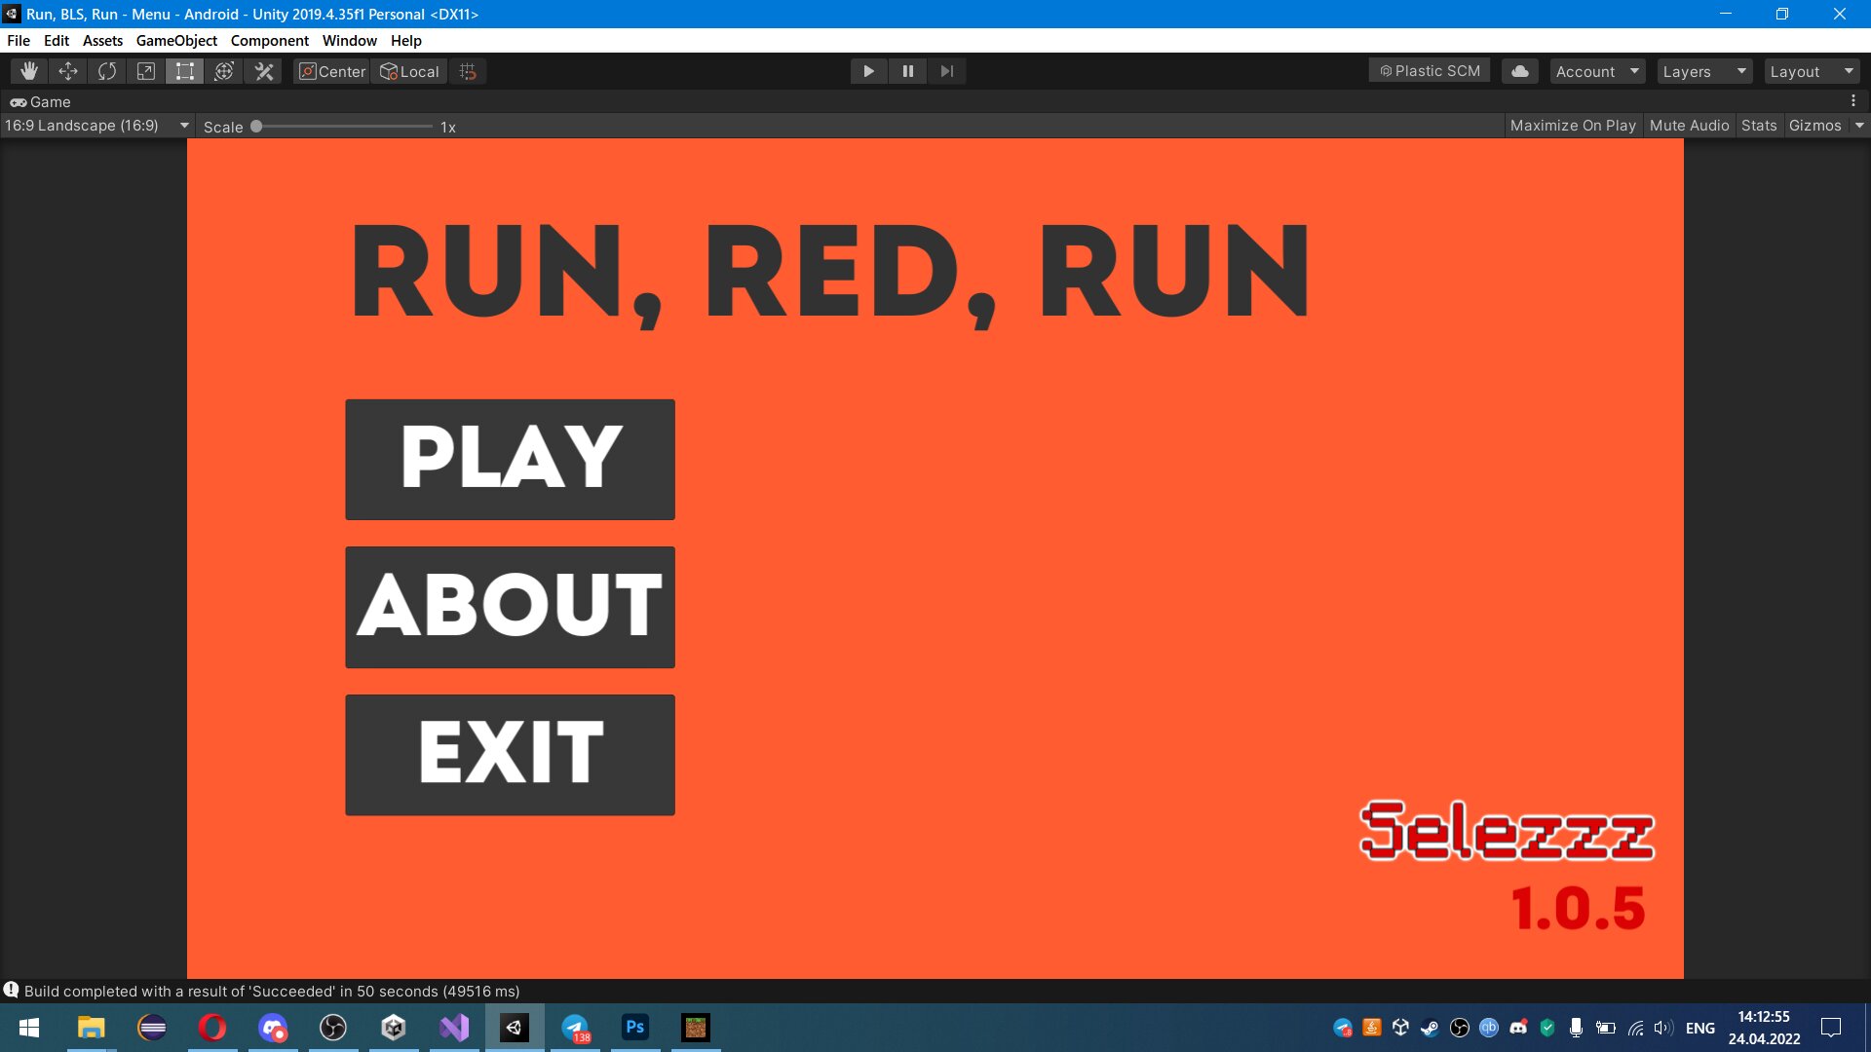Click the Scale transform tool icon
Image resolution: width=1871 pixels, height=1052 pixels.
(x=146, y=71)
